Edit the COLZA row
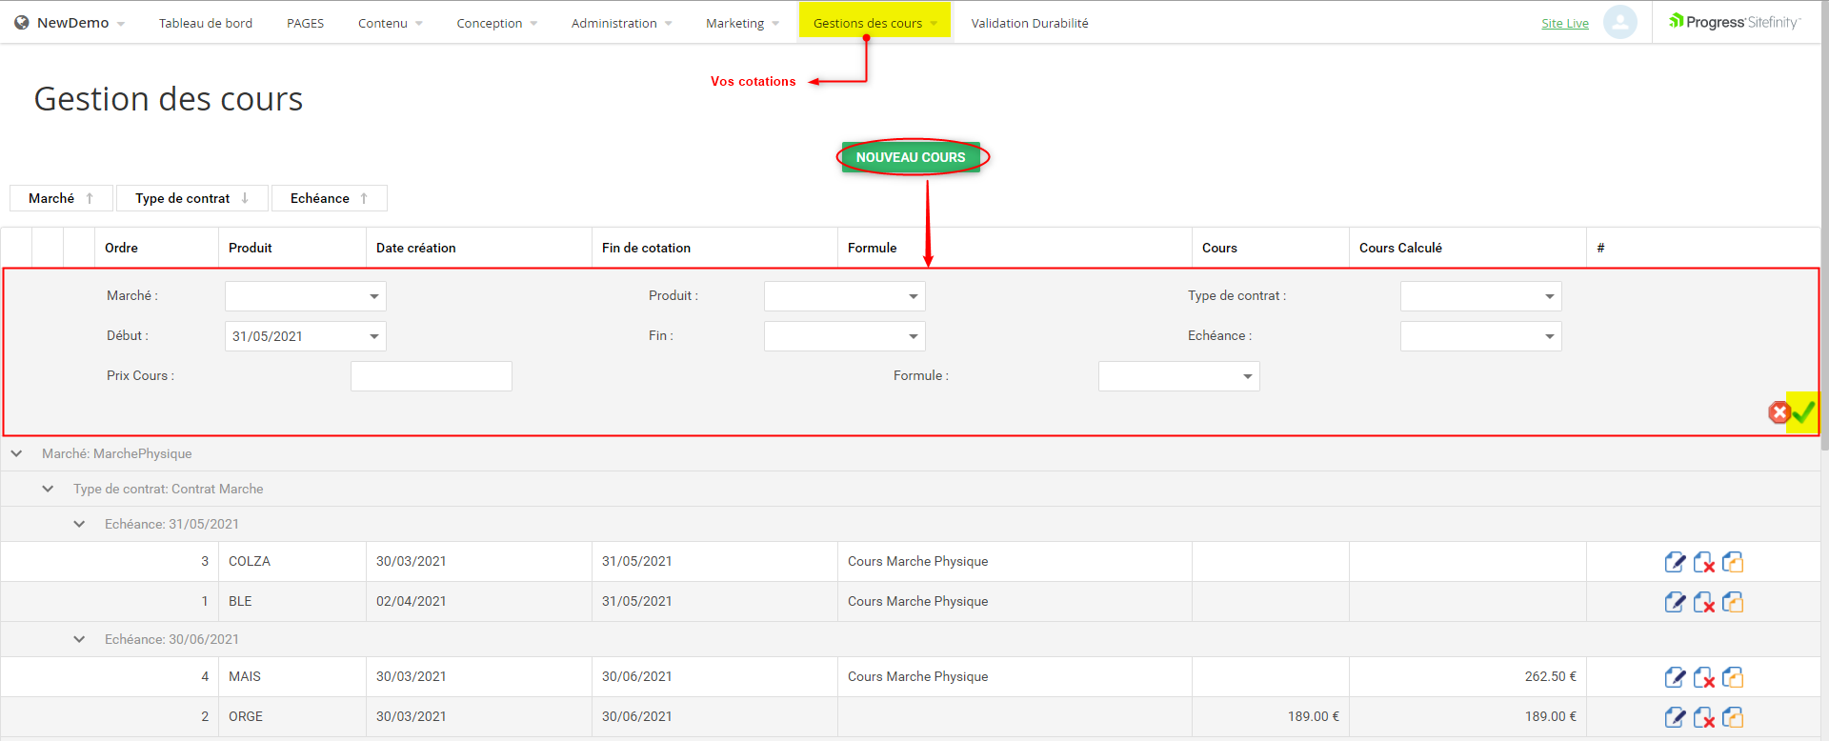1829x741 pixels. pos(1675,562)
